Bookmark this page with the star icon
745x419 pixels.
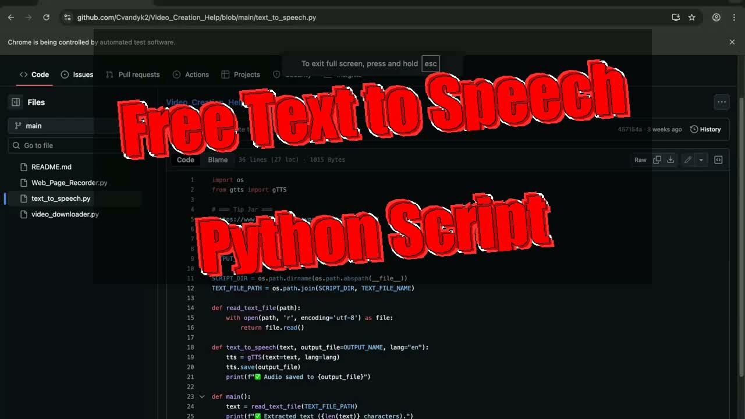tap(691, 17)
